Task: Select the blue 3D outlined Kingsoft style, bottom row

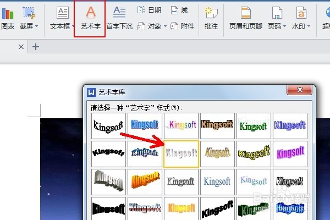Action: (x=290, y=208)
